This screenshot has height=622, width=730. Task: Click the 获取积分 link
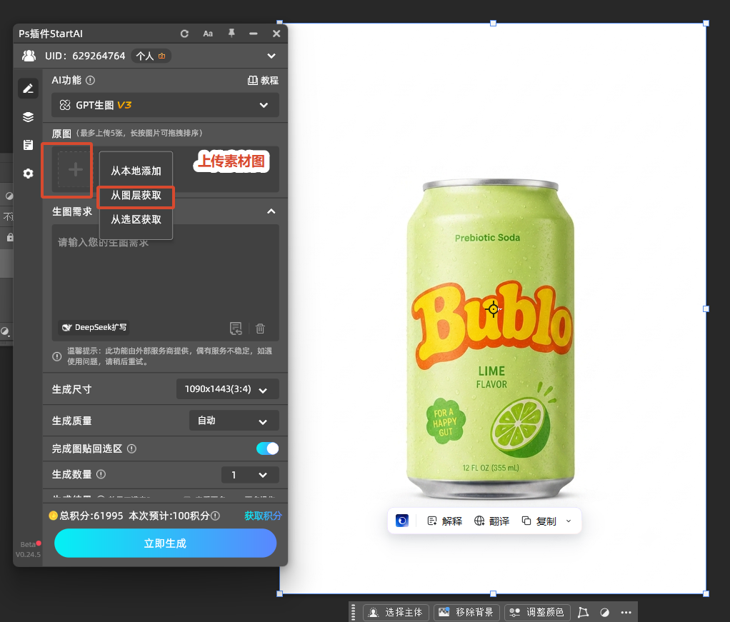(263, 516)
